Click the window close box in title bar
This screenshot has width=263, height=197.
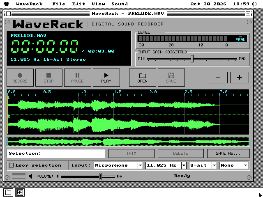(x=8, y=14)
